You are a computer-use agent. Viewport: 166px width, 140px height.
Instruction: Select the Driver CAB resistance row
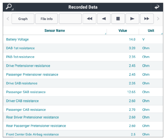pyautogui.click(x=83, y=101)
